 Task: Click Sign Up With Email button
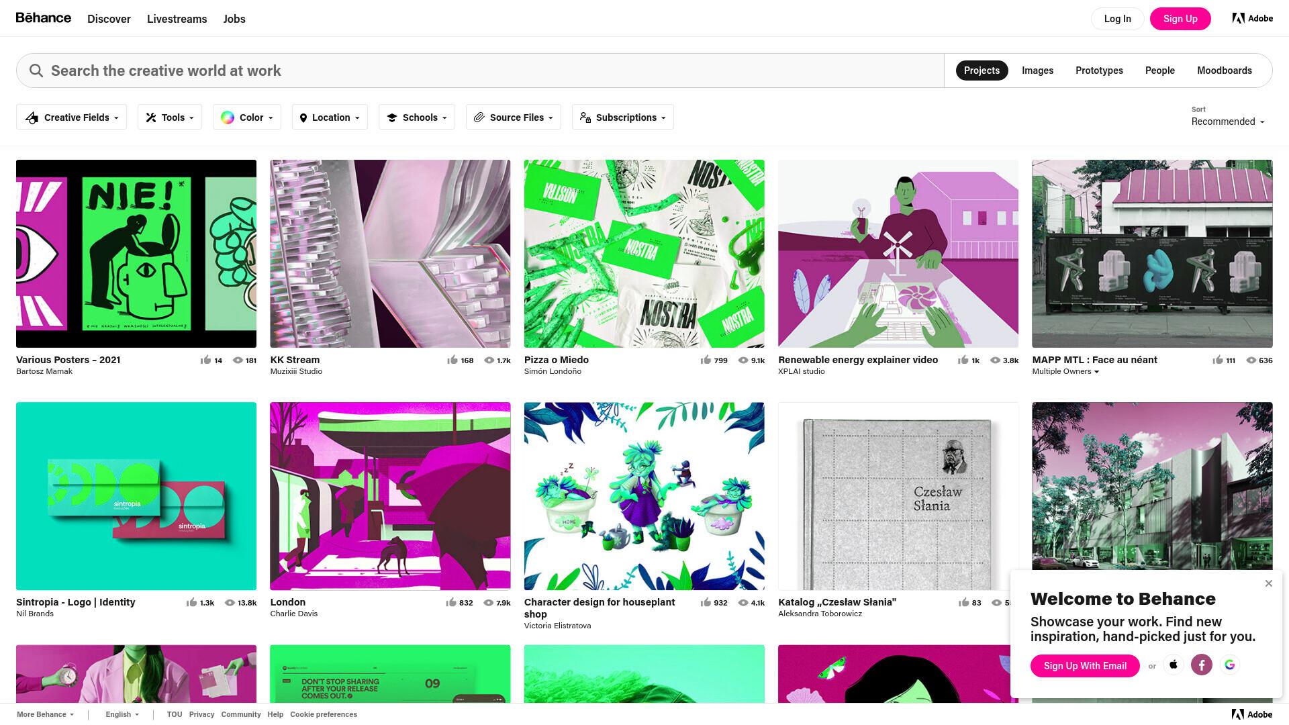(x=1085, y=666)
